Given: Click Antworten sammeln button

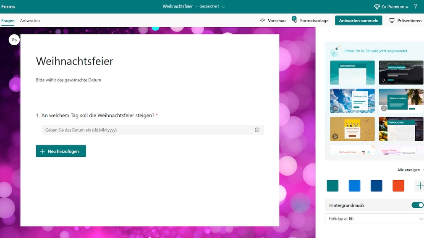Looking at the screenshot, I should pos(358,21).
